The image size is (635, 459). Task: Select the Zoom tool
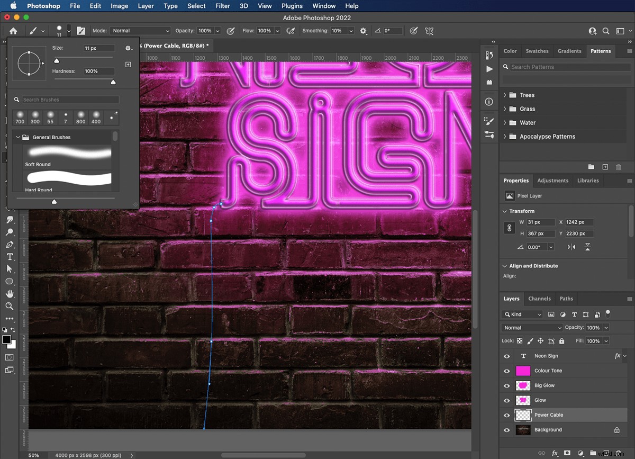9,306
